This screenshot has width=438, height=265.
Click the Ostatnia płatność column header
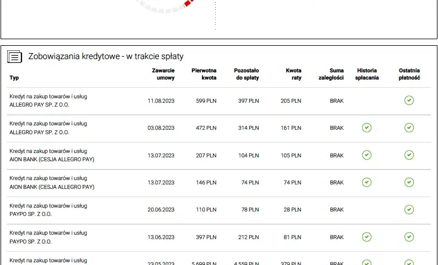click(x=409, y=74)
